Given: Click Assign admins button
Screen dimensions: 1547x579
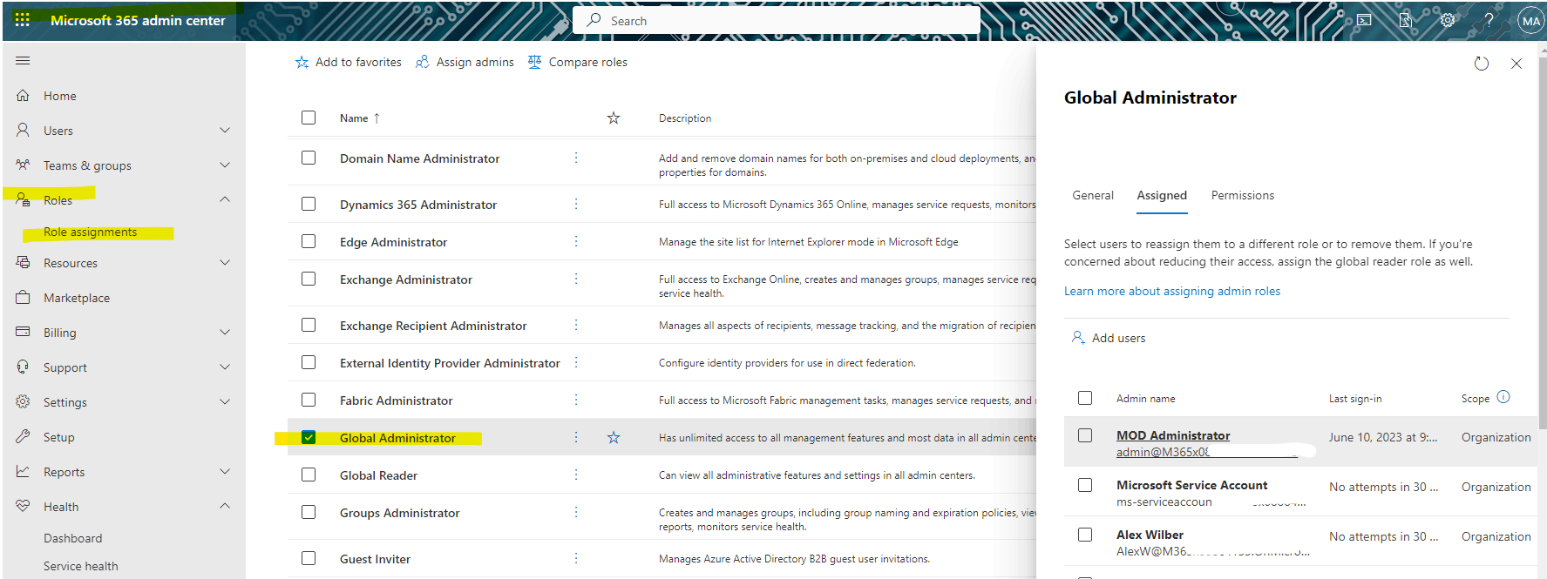Looking at the screenshot, I should 465,62.
